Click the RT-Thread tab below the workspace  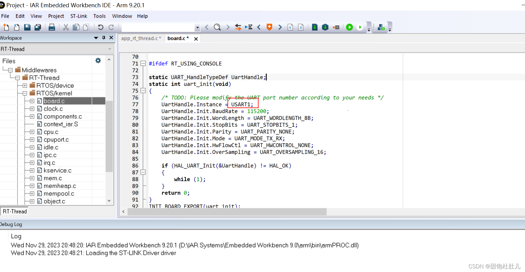[x=15, y=211]
